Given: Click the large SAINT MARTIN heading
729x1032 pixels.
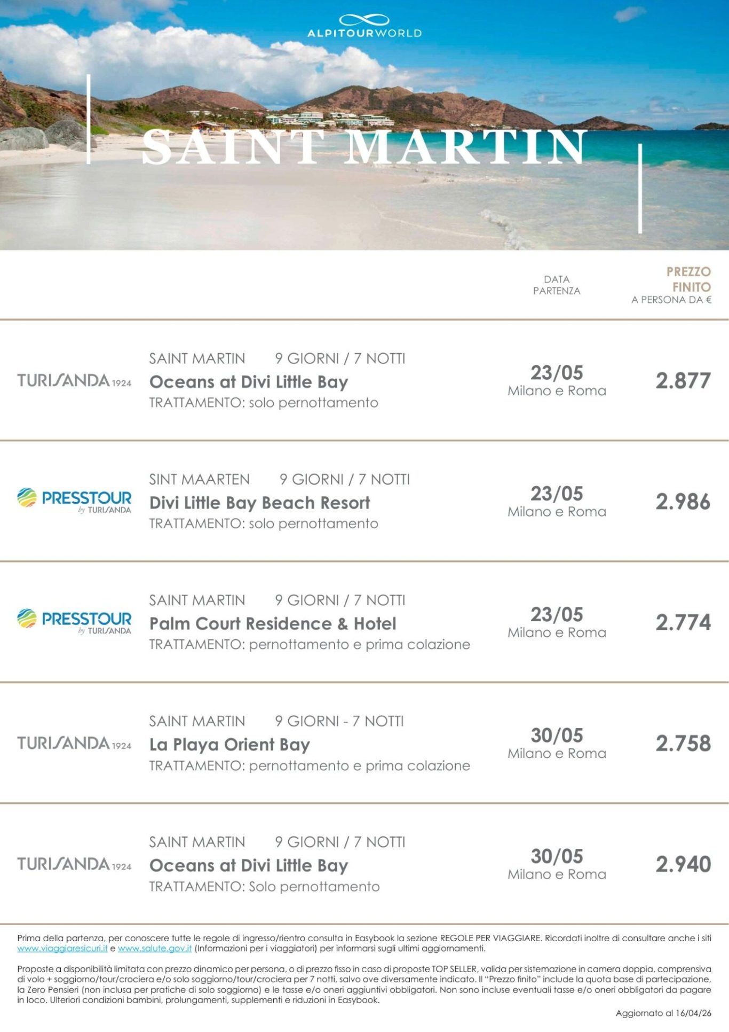Looking at the screenshot, I should (364, 148).
